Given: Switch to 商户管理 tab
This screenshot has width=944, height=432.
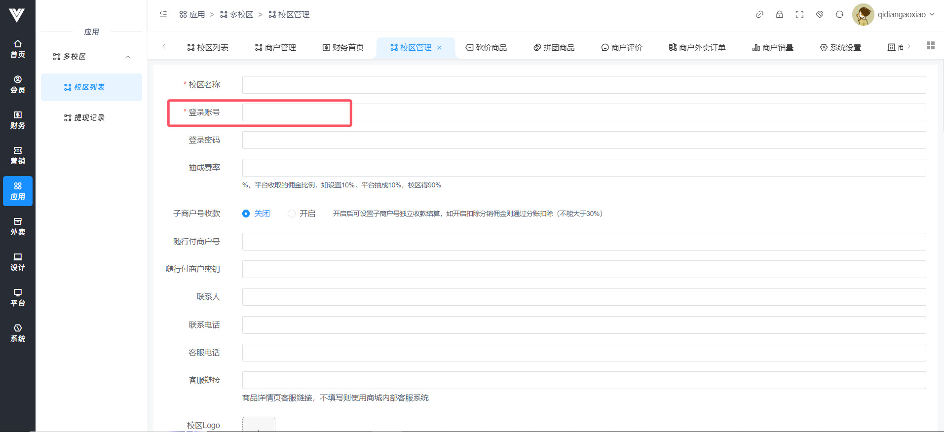Looking at the screenshot, I should click(x=275, y=47).
